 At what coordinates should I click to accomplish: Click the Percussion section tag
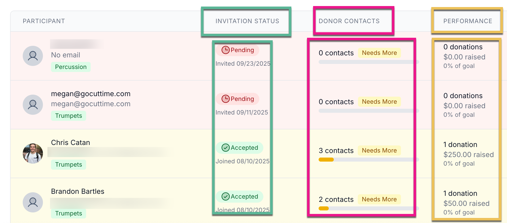pos(71,67)
